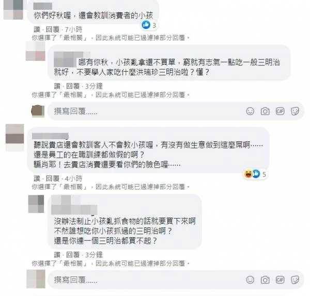Like the 哪有你秋 reply comment

pyautogui.click(x=57, y=86)
